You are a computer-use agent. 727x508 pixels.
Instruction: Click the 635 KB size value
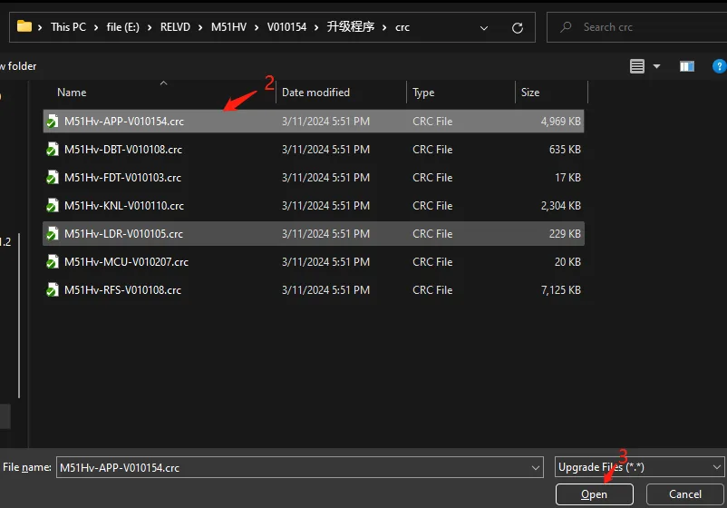[x=565, y=150]
